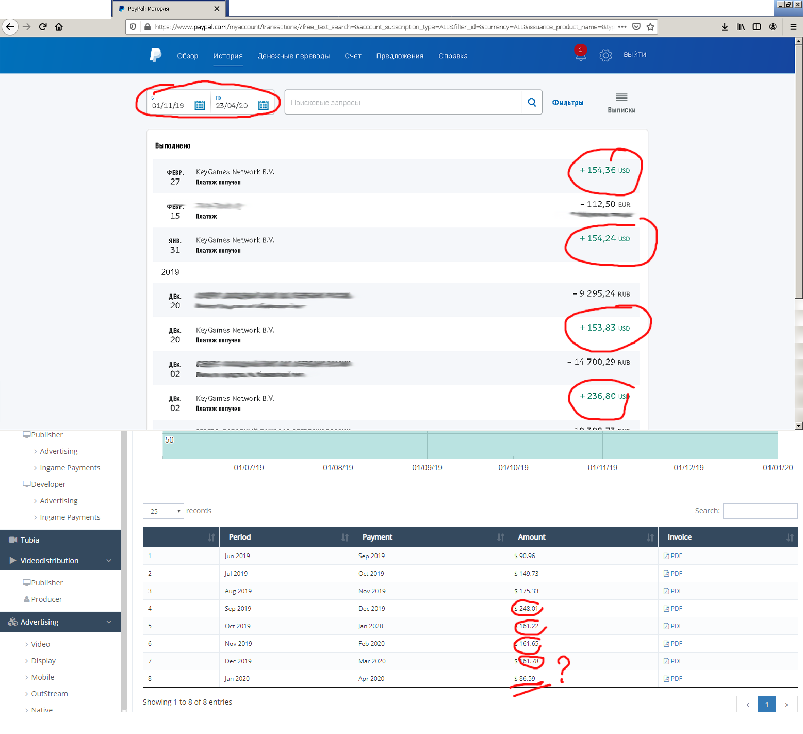
Task: Sort table by the number column
Action: click(x=181, y=537)
